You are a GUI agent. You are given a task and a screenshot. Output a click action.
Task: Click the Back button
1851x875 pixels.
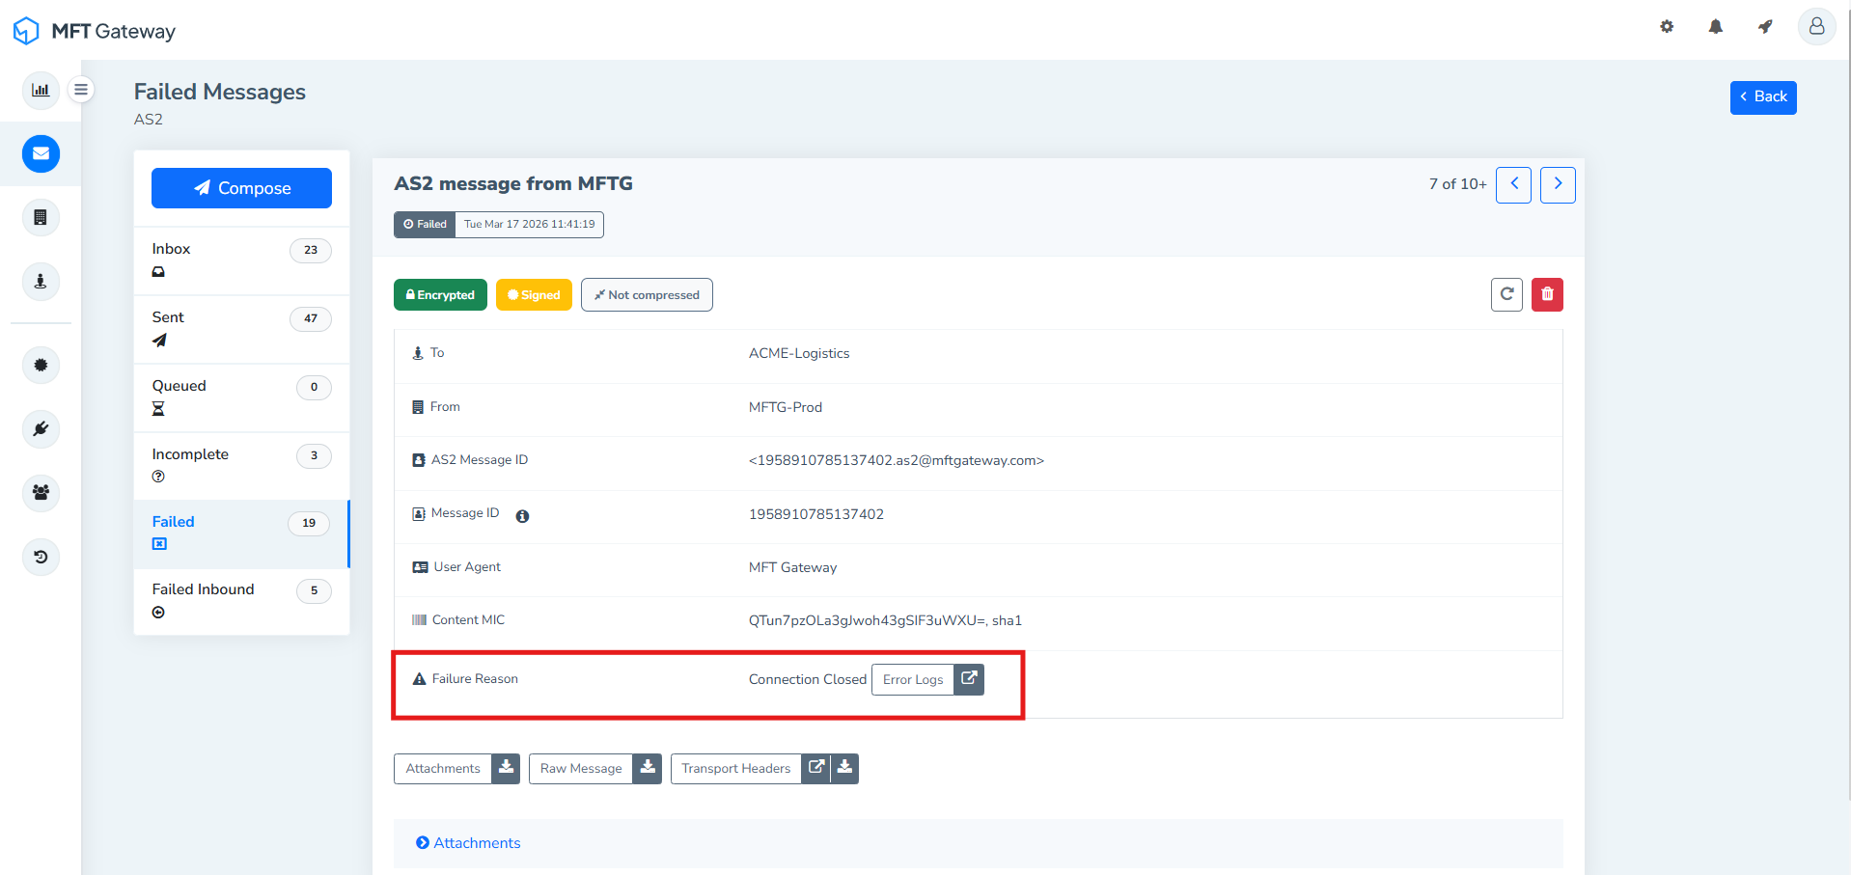coord(1762,97)
